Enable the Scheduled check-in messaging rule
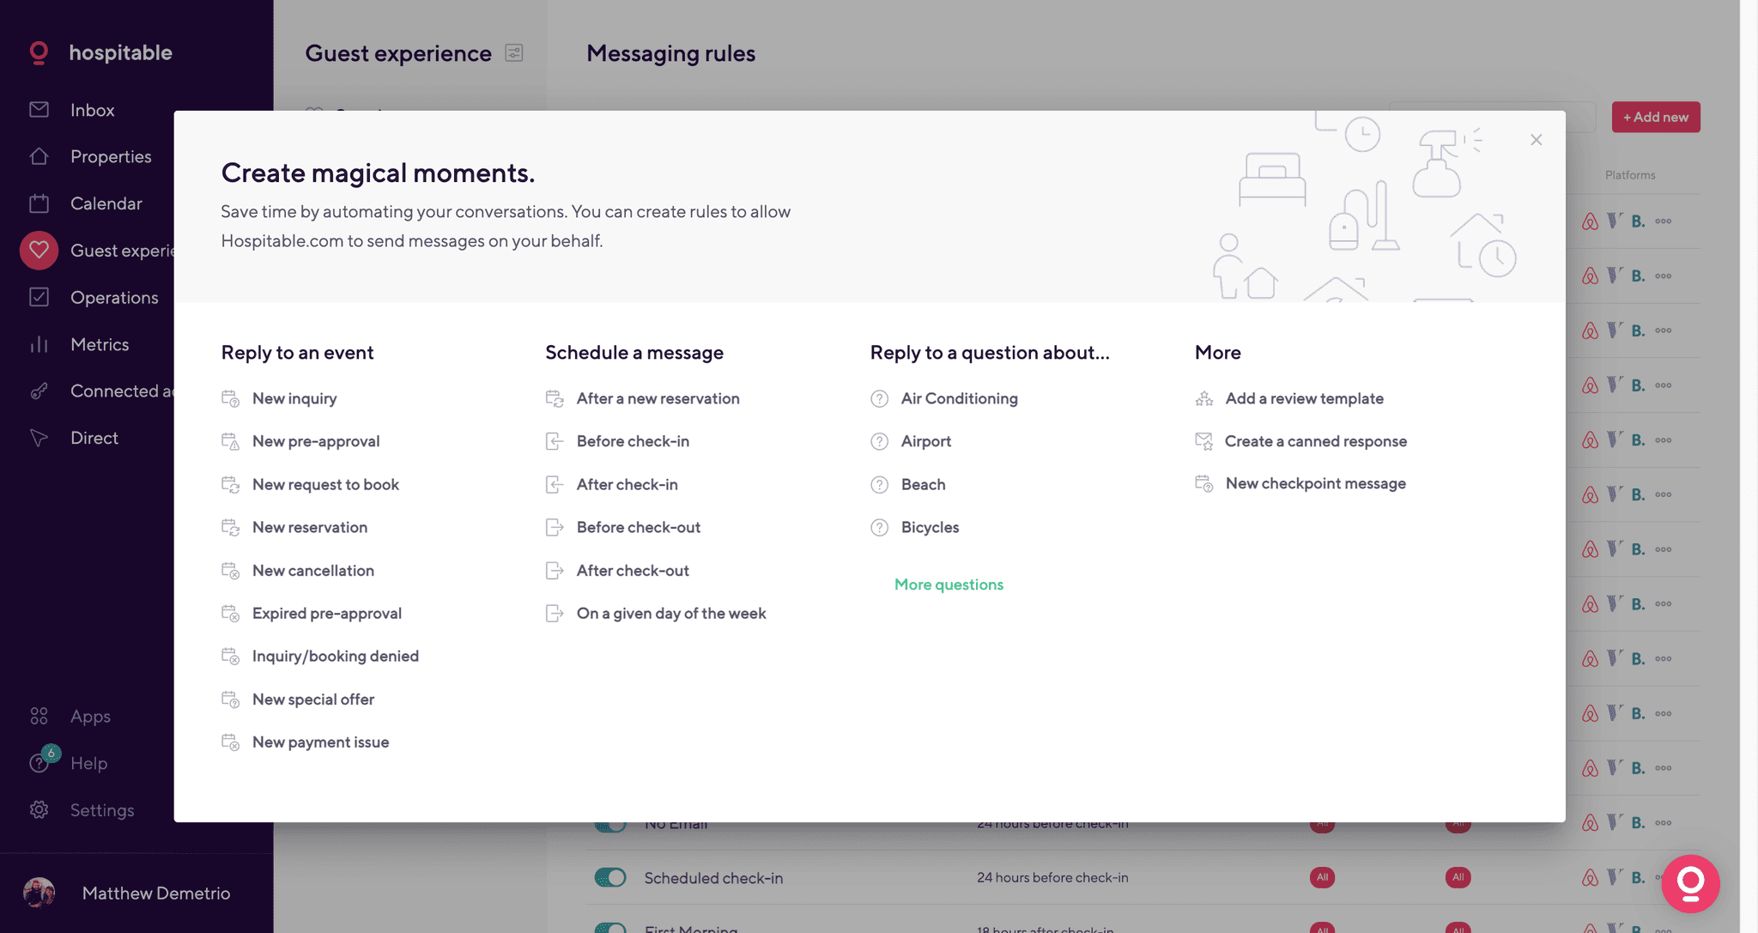Screen dimensions: 1758x933 (610, 877)
